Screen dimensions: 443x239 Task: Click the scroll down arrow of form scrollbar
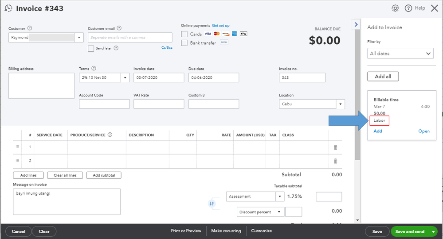[x=357, y=220]
